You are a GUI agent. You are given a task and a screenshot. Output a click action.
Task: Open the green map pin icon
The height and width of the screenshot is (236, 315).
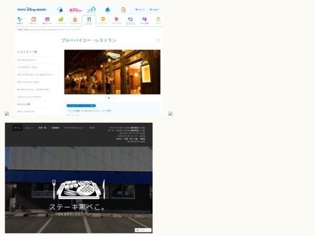point(159,20)
